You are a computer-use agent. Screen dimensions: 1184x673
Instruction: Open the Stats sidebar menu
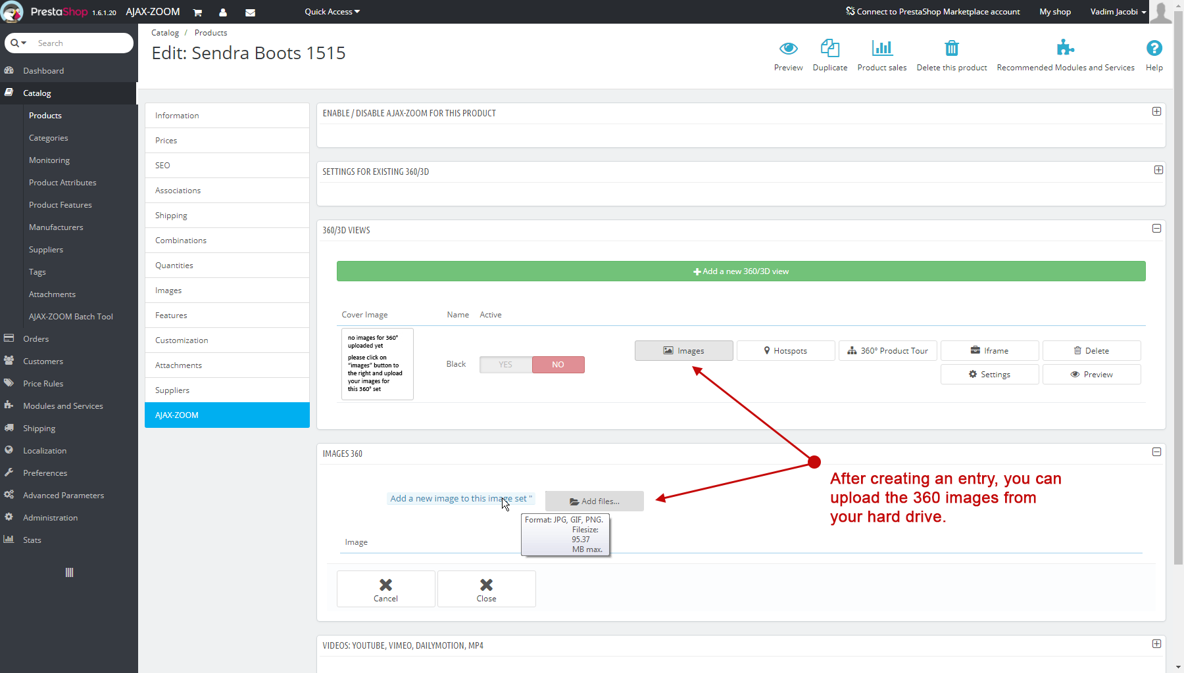(x=68, y=540)
